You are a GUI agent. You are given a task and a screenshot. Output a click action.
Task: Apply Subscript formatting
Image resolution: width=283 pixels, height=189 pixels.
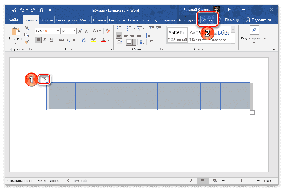[x=68, y=40]
